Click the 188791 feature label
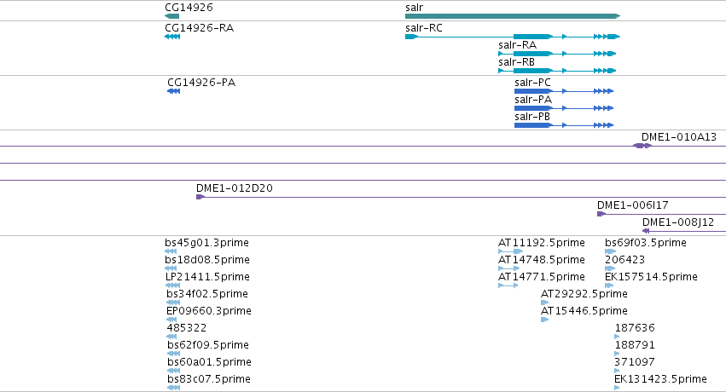Screen dimensions: 726x392 click(x=635, y=345)
